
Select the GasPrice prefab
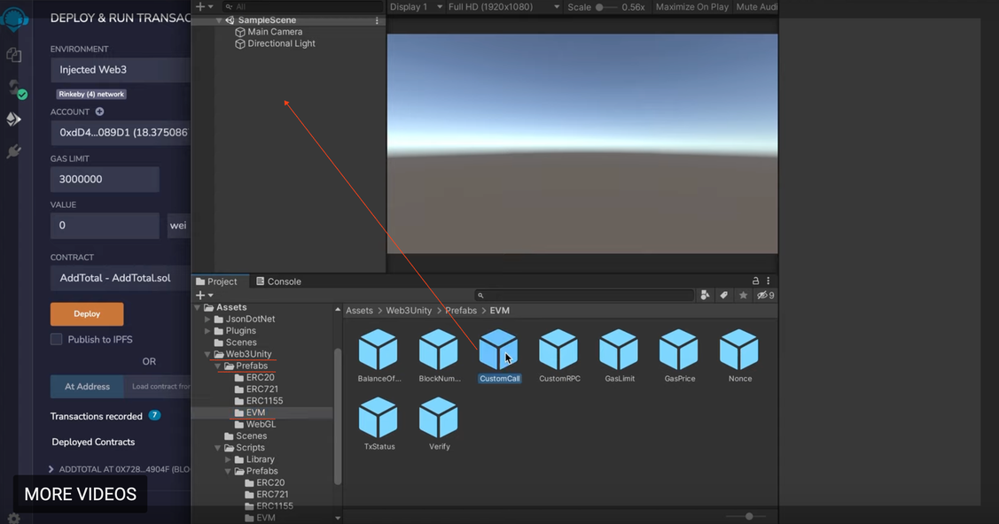point(679,356)
